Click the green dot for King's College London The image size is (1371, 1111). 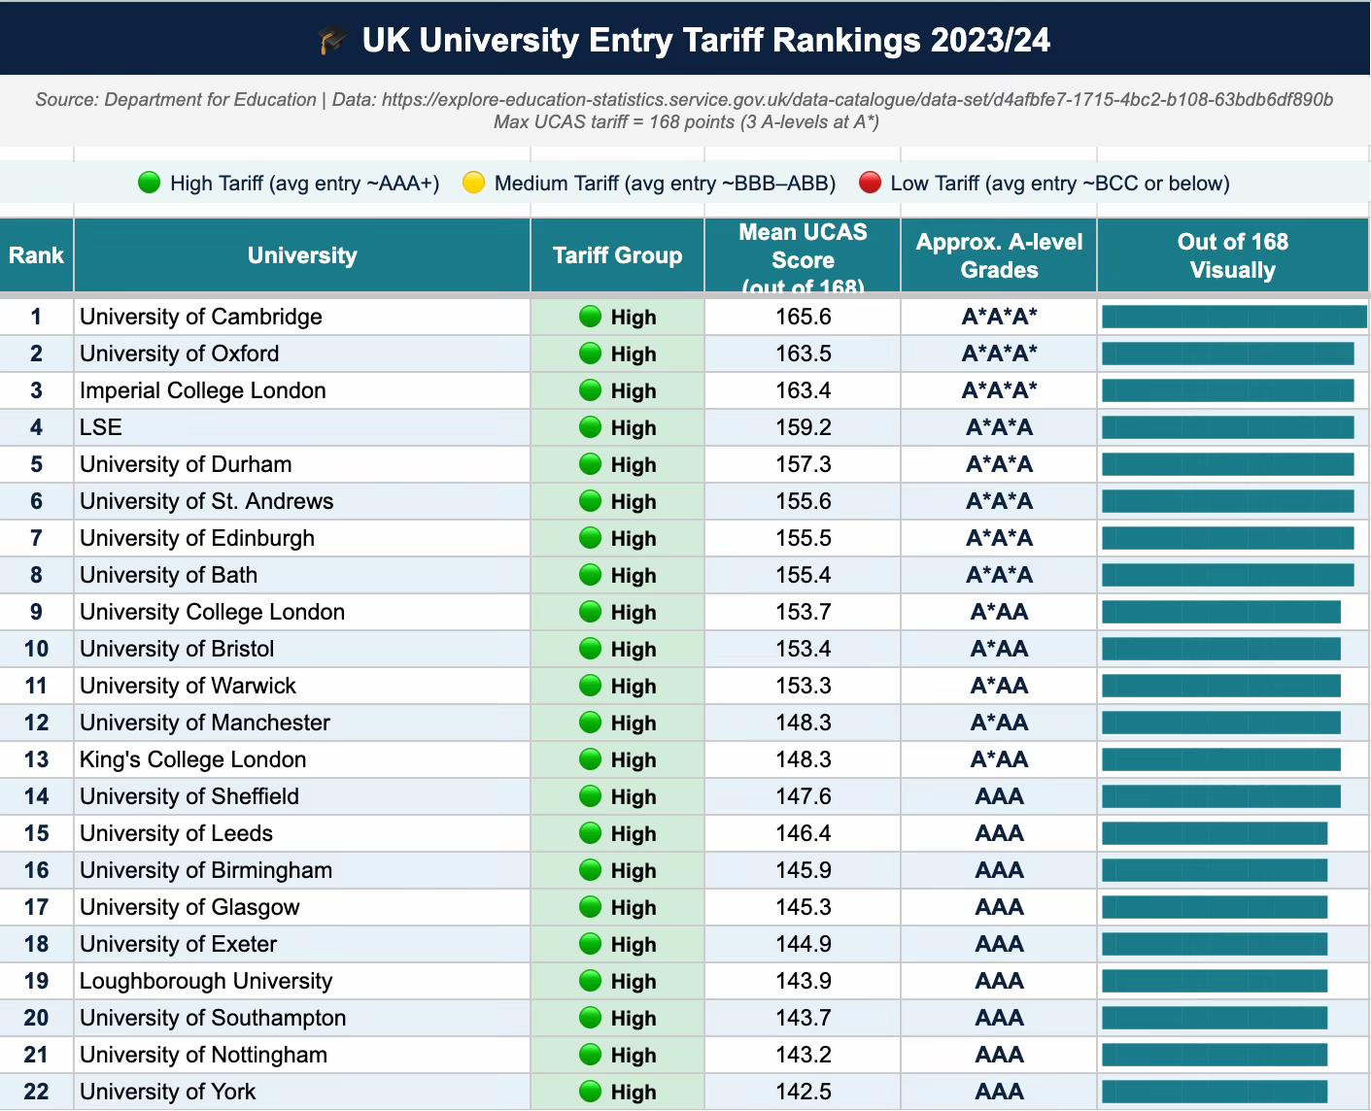pyautogui.click(x=590, y=759)
